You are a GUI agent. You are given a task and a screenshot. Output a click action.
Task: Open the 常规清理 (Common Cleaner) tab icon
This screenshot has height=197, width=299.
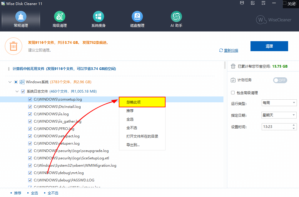click(x=21, y=17)
